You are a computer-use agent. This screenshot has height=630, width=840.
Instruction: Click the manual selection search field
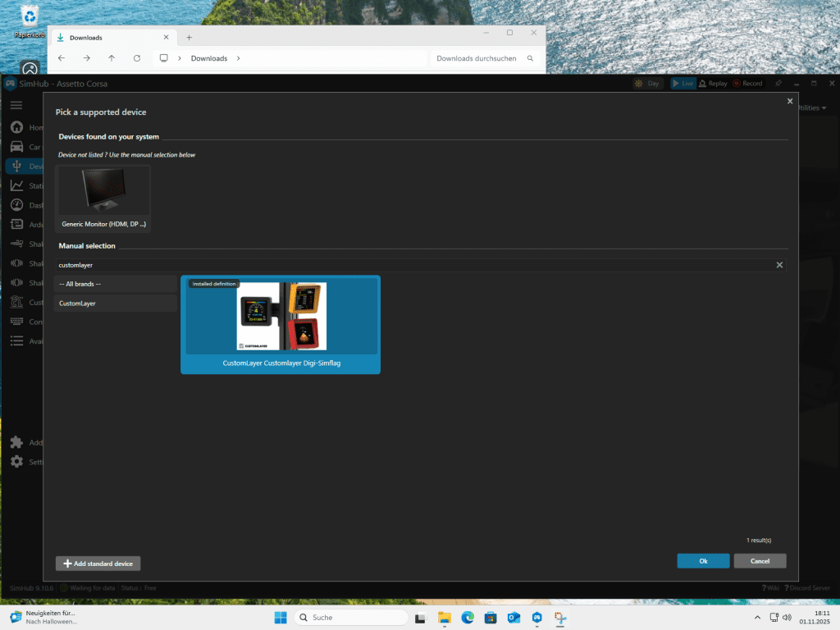[x=410, y=265]
